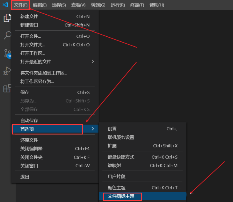Viewport: 233px width, 202px height.
Task: Open the 选择(S) menu
Action: click(x=59, y=5)
